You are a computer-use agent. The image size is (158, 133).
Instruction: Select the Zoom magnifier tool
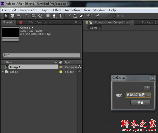click(x=19, y=16)
